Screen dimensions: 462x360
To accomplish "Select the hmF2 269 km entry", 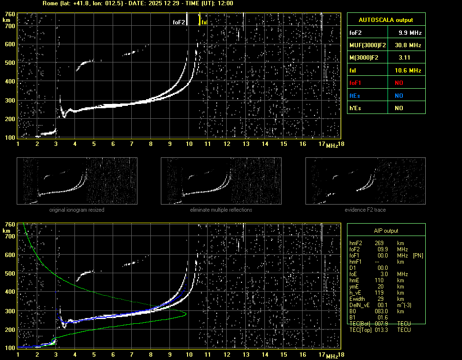I will 380,243.
